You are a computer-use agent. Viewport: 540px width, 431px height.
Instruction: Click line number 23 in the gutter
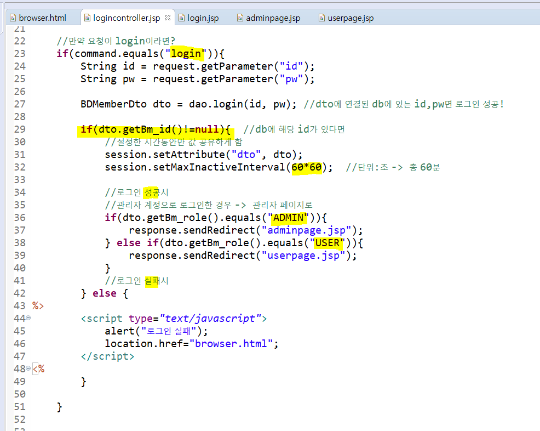[20, 53]
